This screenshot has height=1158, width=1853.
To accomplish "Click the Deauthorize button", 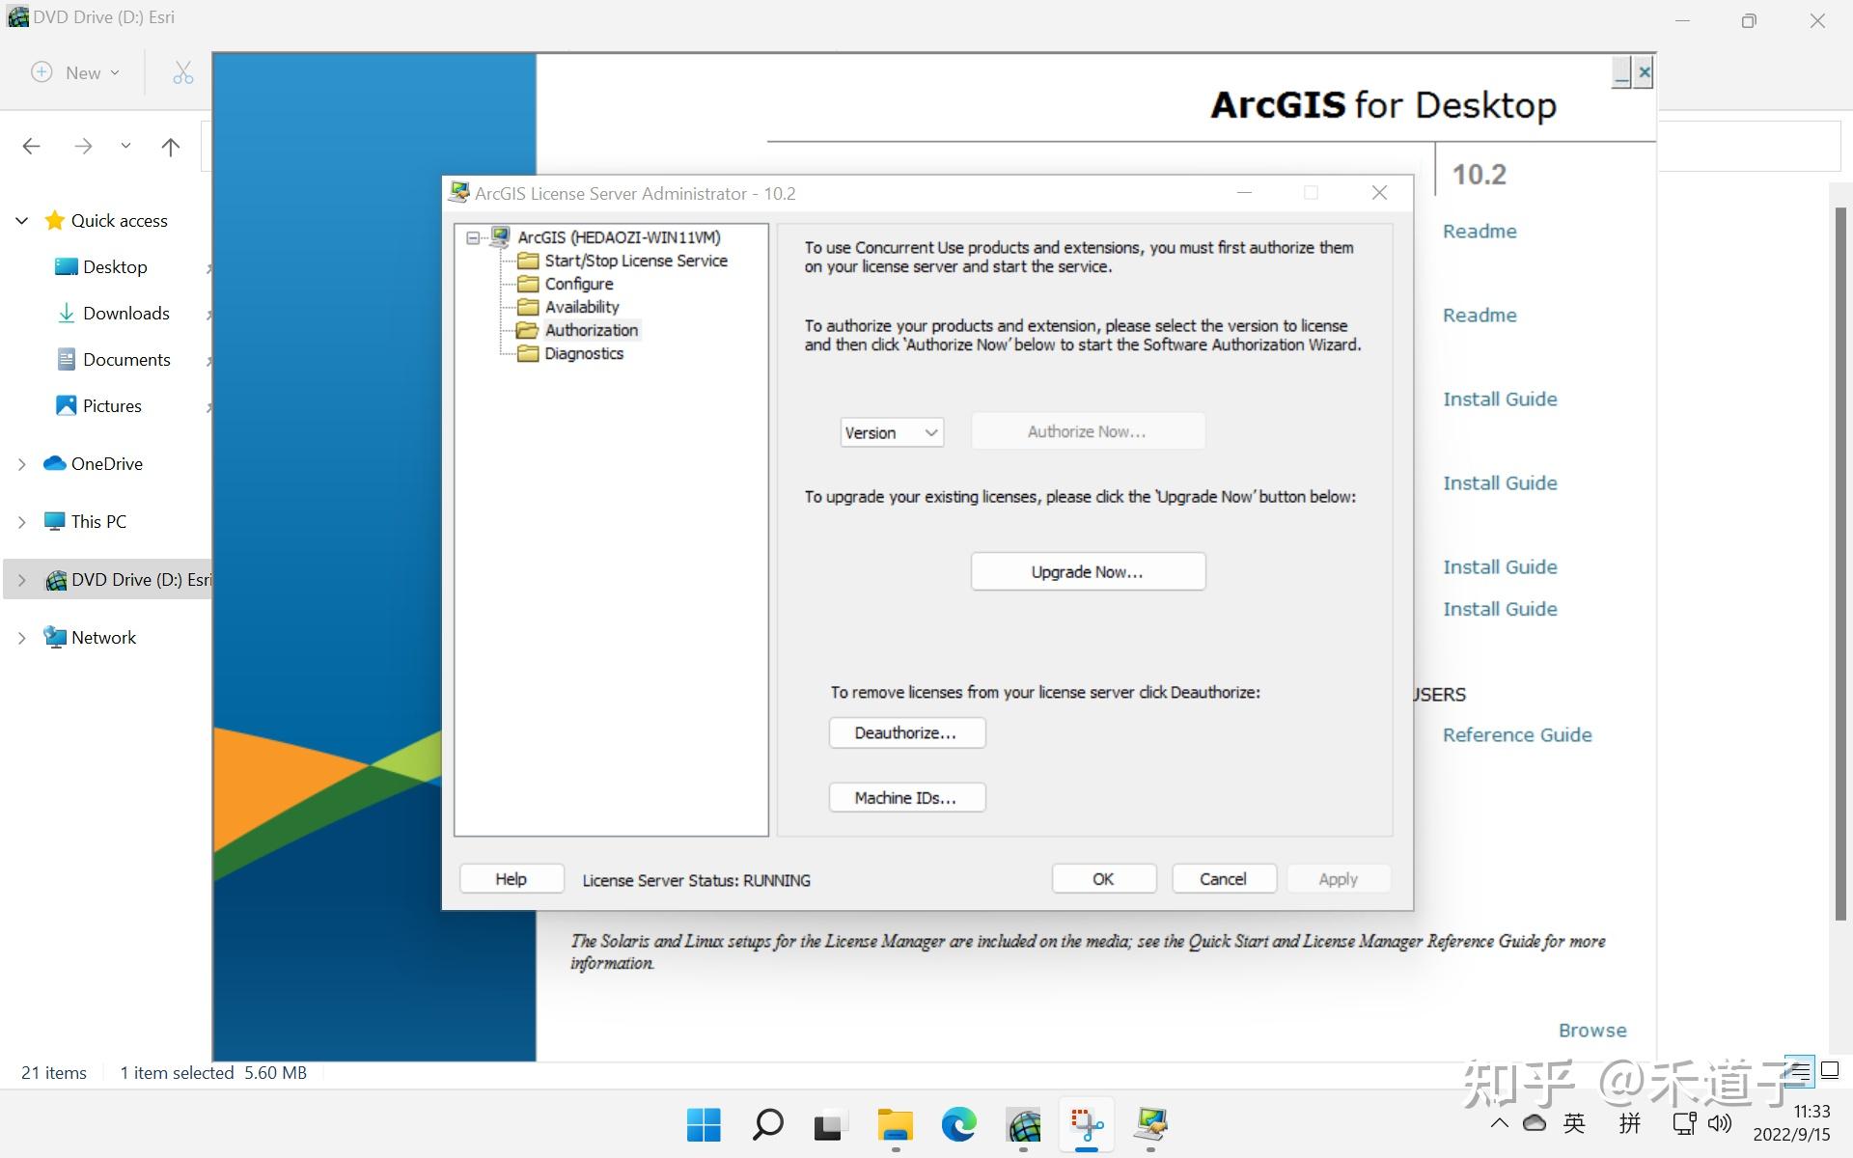I will pyautogui.click(x=906, y=732).
